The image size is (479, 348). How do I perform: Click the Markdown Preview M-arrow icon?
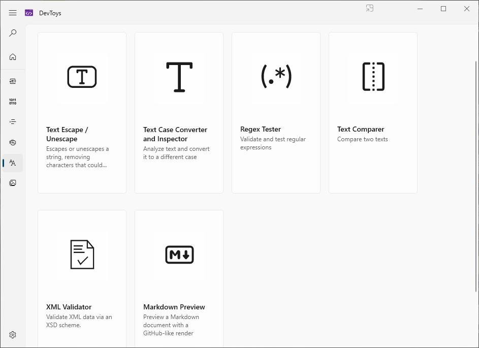tap(179, 255)
